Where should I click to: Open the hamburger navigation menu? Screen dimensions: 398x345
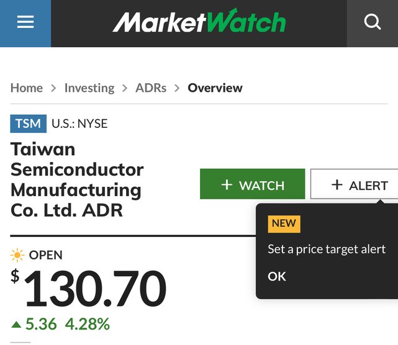coord(25,22)
